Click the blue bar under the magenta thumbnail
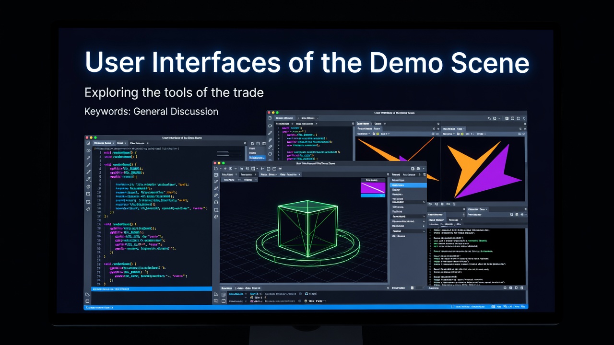This screenshot has width=614, height=345. tap(373, 195)
